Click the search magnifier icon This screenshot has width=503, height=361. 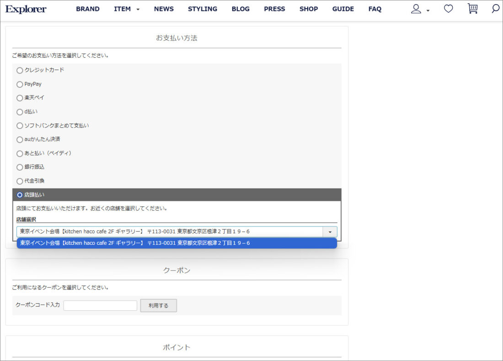click(x=496, y=9)
